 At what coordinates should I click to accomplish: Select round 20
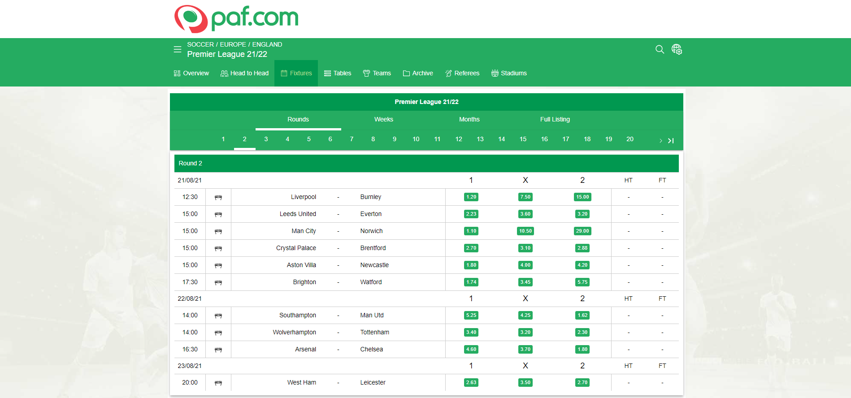pos(630,139)
